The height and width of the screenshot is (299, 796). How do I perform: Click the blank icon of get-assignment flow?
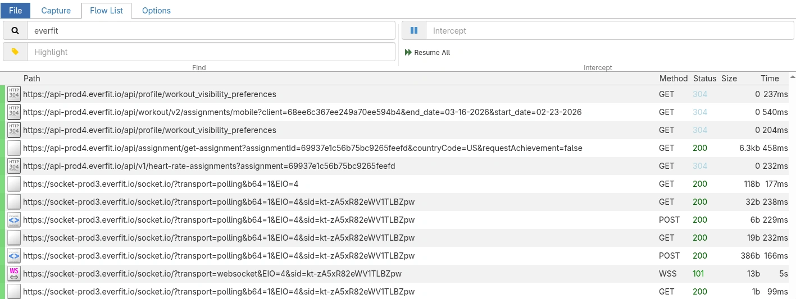[x=14, y=148]
